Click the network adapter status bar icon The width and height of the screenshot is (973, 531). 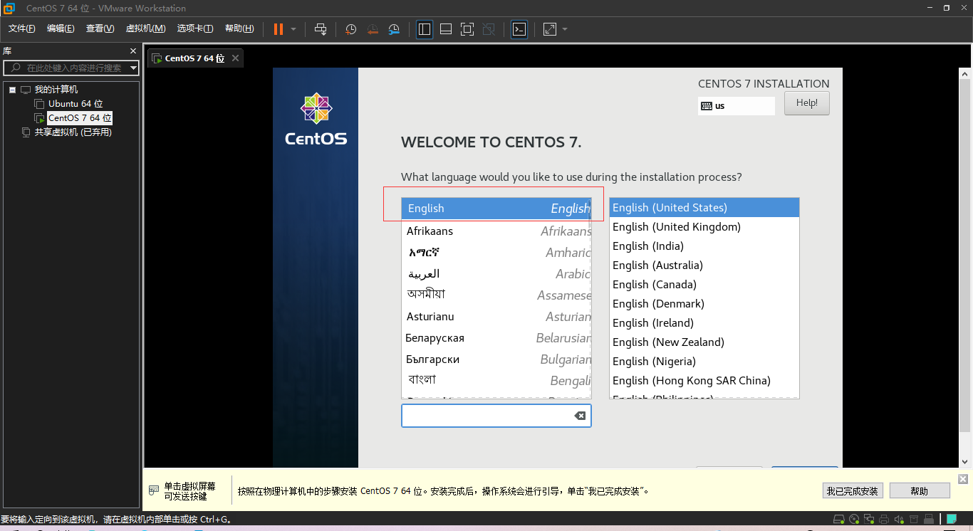coord(869,519)
